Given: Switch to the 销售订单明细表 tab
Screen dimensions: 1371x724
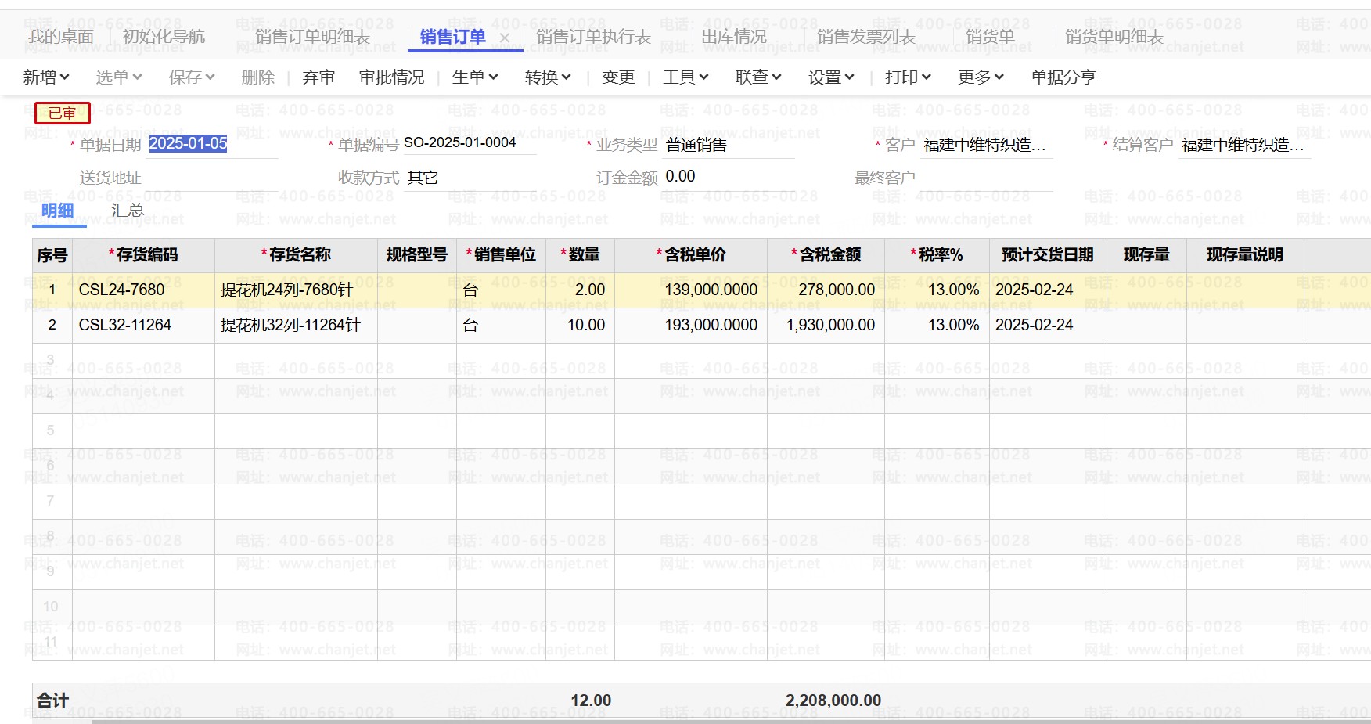Looking at the screenshot, I should pos(312,37).
